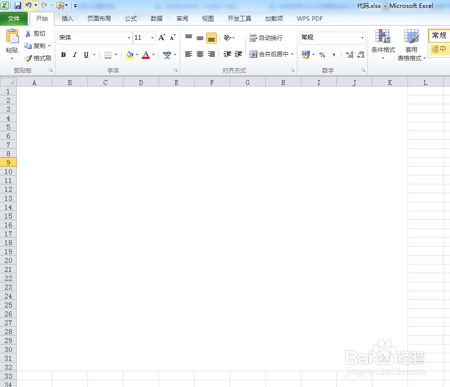Increase the cell indent
This screenshot has width=450, height=387.
coord(239,54)
